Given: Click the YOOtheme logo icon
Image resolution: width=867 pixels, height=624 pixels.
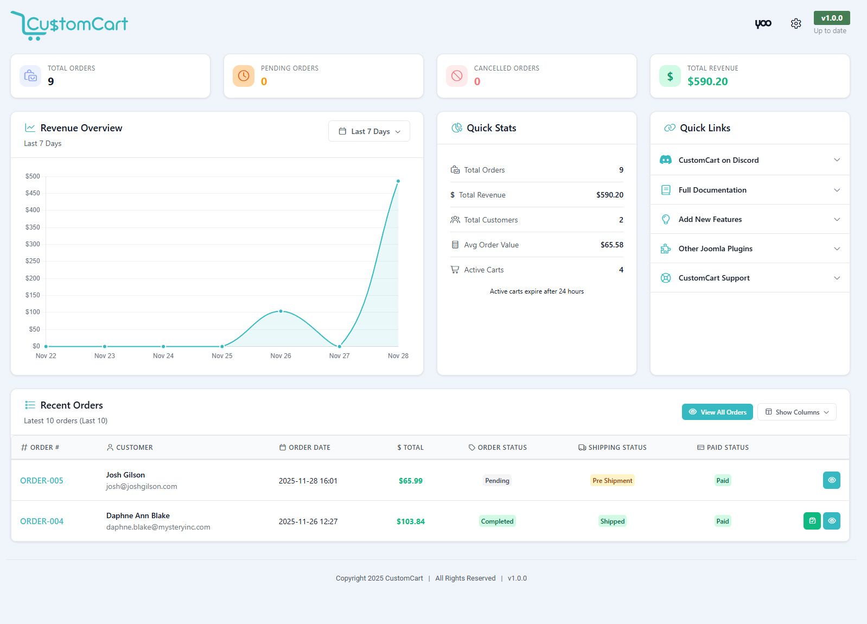Looking at the screenshot, I should coord(763,24).
